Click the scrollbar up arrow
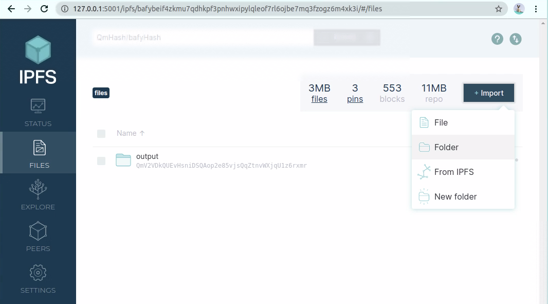 click(543, 24)
